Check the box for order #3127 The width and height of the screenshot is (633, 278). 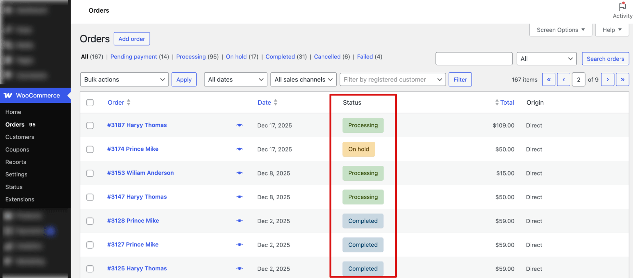[x=90, y=245]
